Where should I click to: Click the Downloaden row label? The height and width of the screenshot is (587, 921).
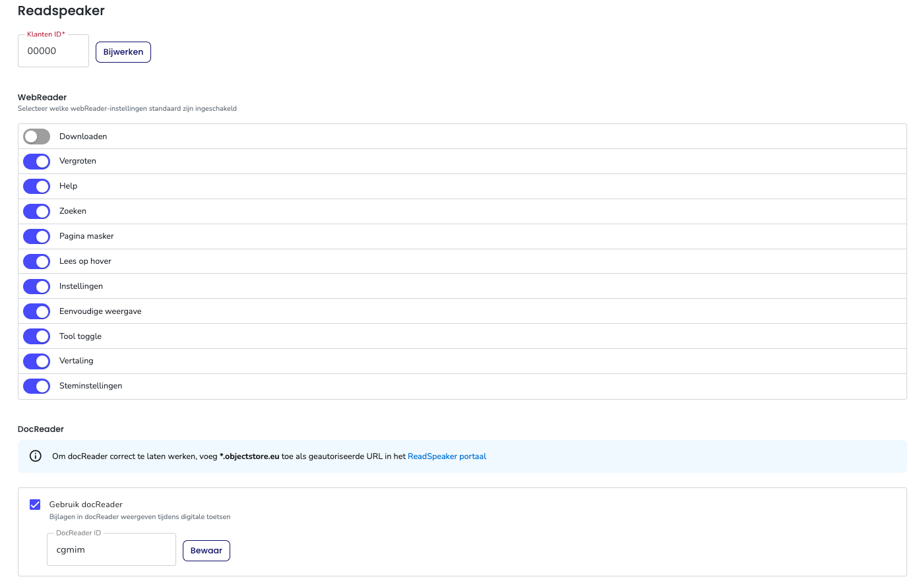pos(83,137)
